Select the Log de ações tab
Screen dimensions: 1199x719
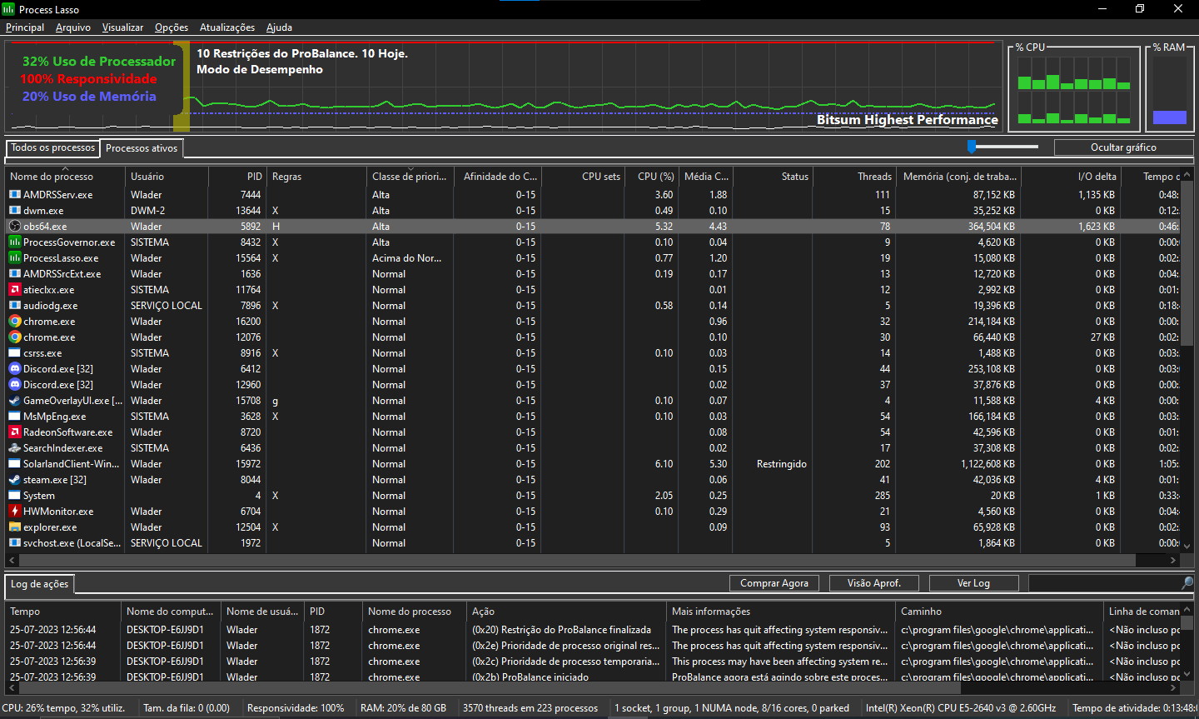39,584
